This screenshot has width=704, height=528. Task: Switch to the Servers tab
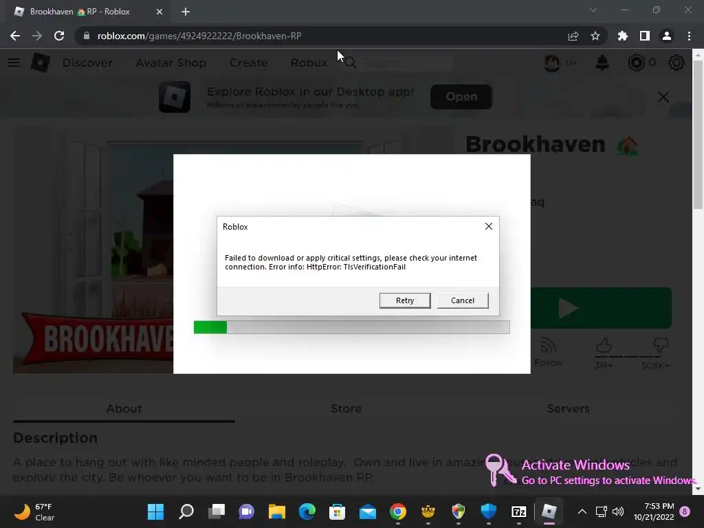pos(568,408)
